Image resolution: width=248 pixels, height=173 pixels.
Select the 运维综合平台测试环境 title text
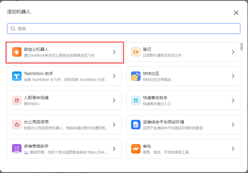(x=163, y=122)
